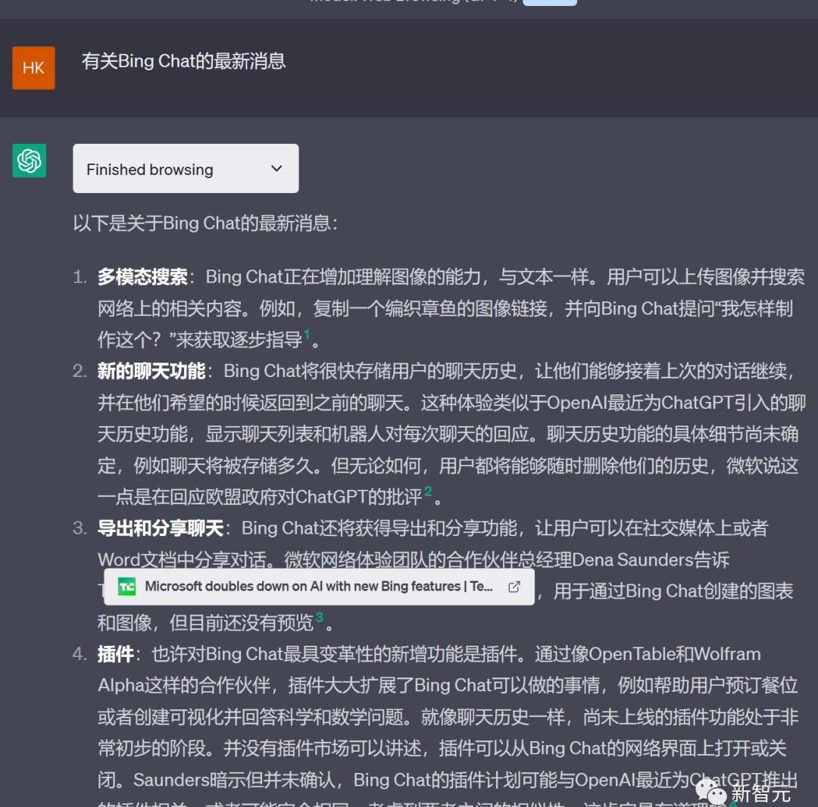Open citation 1 after the 多模态搜索 paragraph
The width and height of the screenshot is (818, 807).
[307, 334]
